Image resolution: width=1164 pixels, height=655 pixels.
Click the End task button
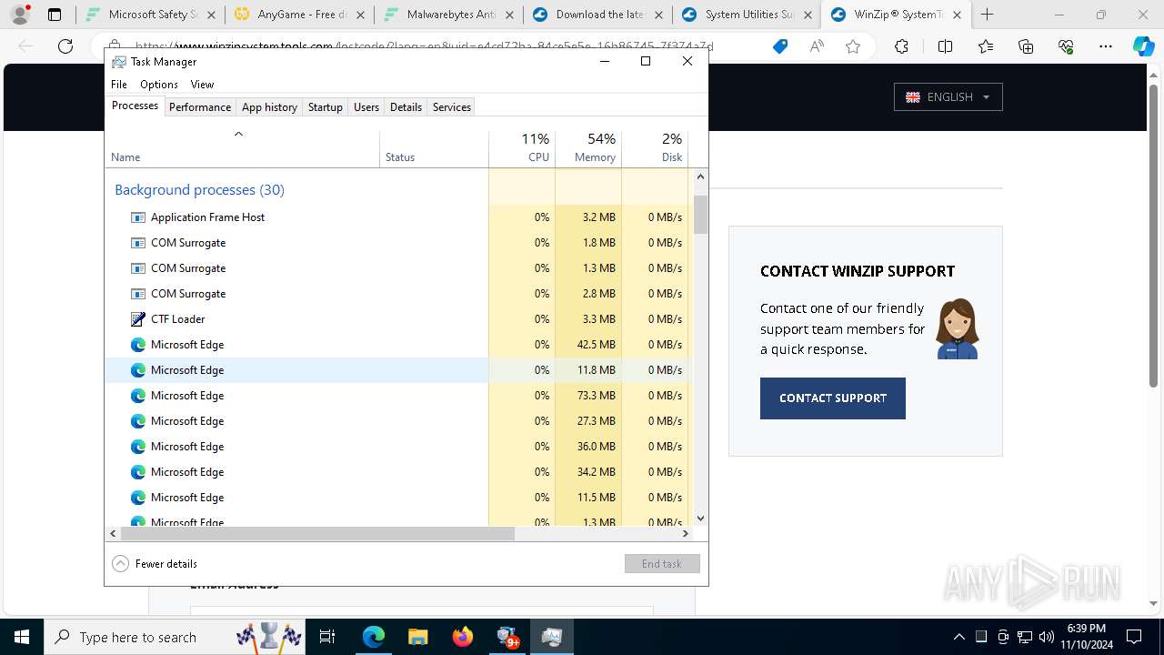pyautogui.click(x=662, y=563)
